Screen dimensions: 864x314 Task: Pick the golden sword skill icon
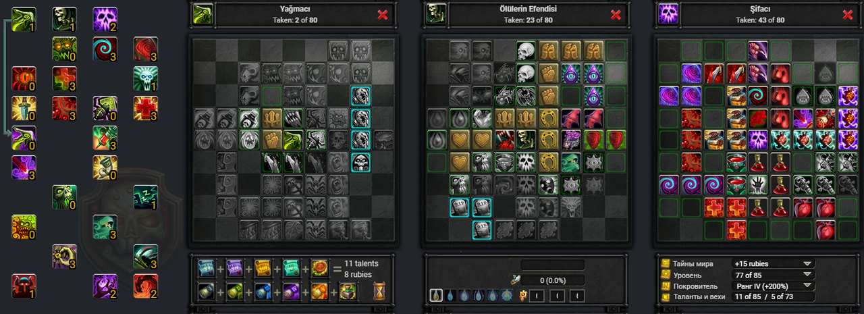(x=24, y=108)
